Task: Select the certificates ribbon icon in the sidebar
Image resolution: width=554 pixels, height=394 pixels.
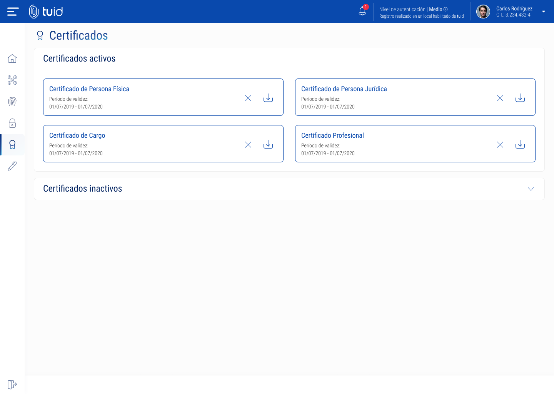Action: coord(12,145)
